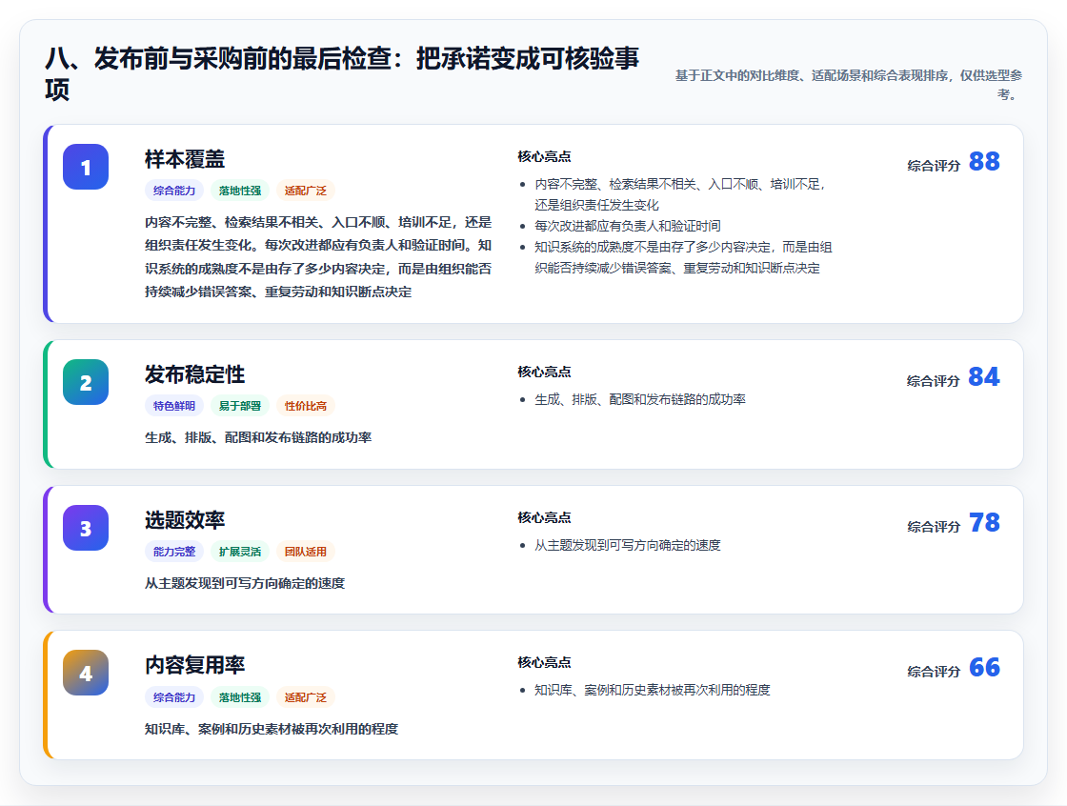Click the score 88 value
Screen dimensions: 1067x806
click(984, 162)
